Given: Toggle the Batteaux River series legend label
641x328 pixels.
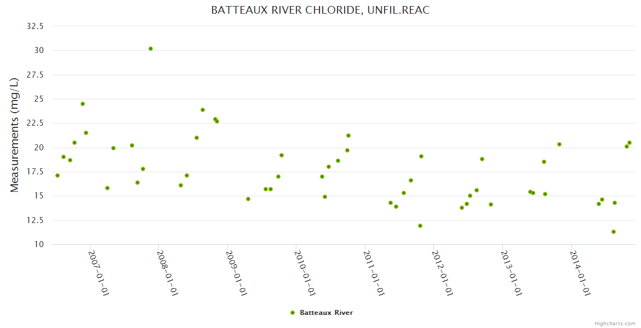Looking at the screenshot, I should click(x=326, y=313).
